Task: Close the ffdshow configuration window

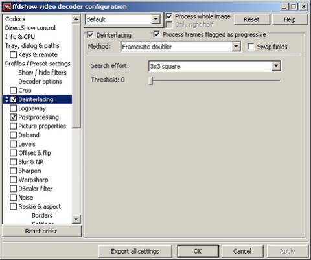Action: point(304,6)
